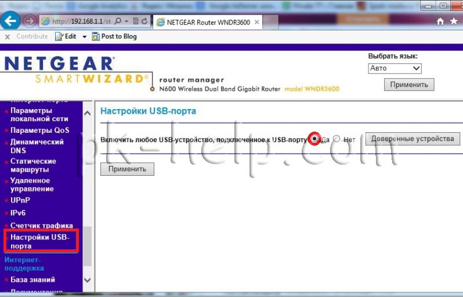Open address bar dropdown arrow

[126, 21]
